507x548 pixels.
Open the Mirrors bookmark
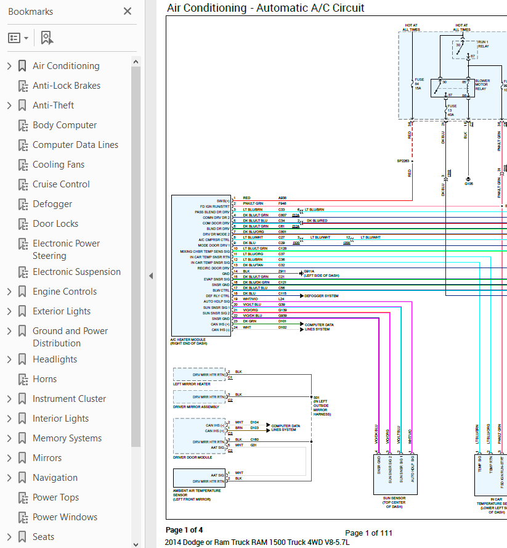point(46,457)
